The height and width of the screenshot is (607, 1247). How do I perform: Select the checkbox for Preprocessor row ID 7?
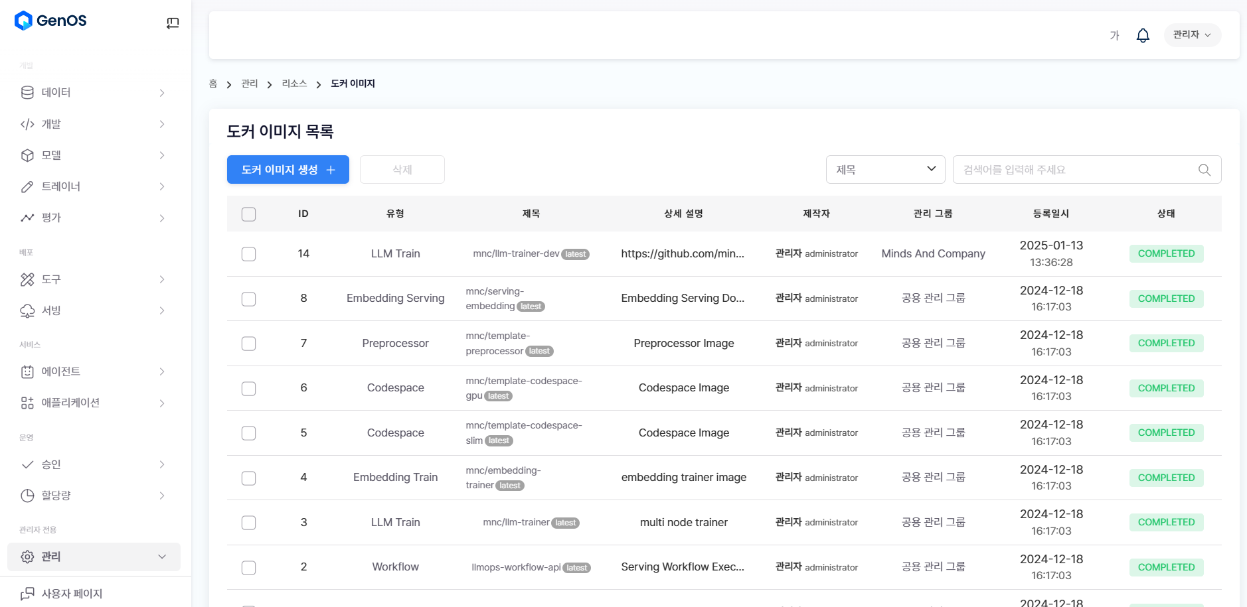click(x=248, y=344)
